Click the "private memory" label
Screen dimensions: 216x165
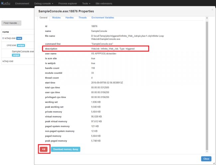54,112
